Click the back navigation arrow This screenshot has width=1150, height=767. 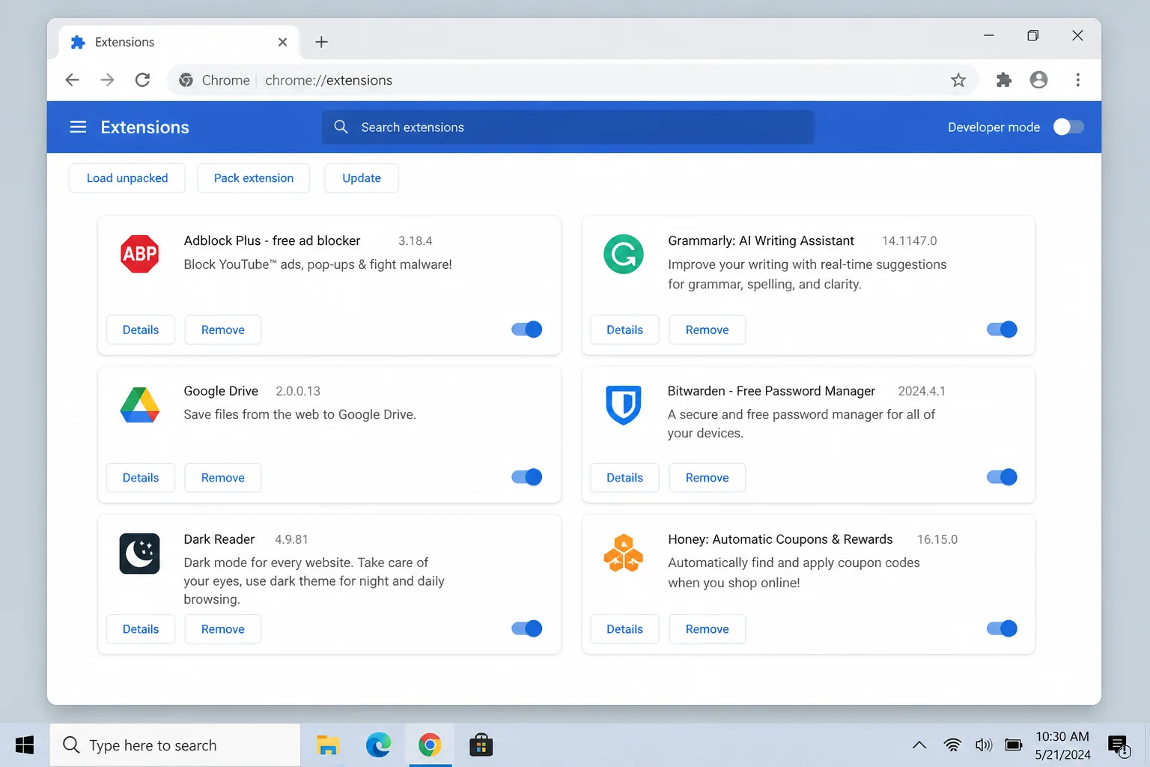click(73, 80)
